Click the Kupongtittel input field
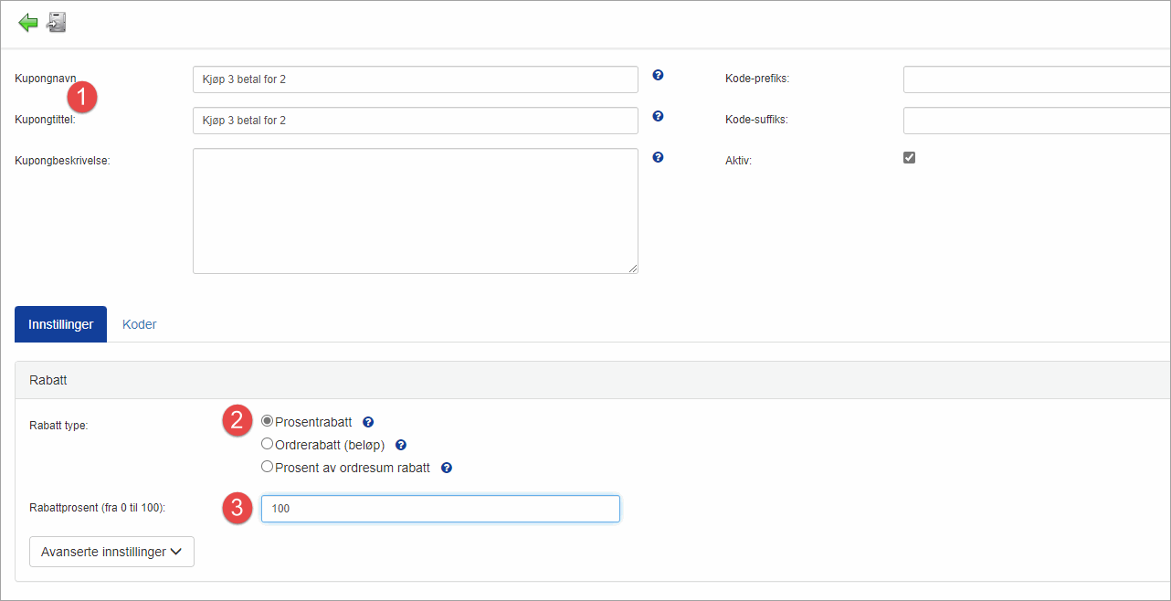Image resolution: width=1171 pixels, height=601 pixels. point(415,121)
